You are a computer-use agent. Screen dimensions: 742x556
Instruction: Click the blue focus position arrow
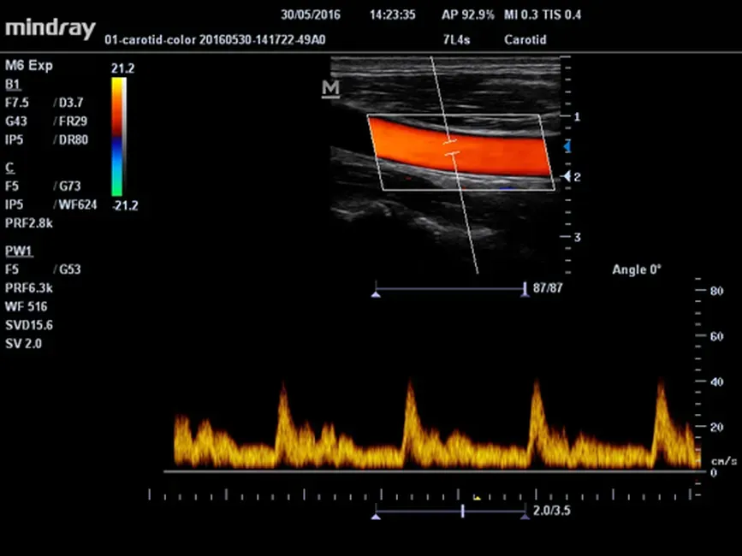click(566, 147)
